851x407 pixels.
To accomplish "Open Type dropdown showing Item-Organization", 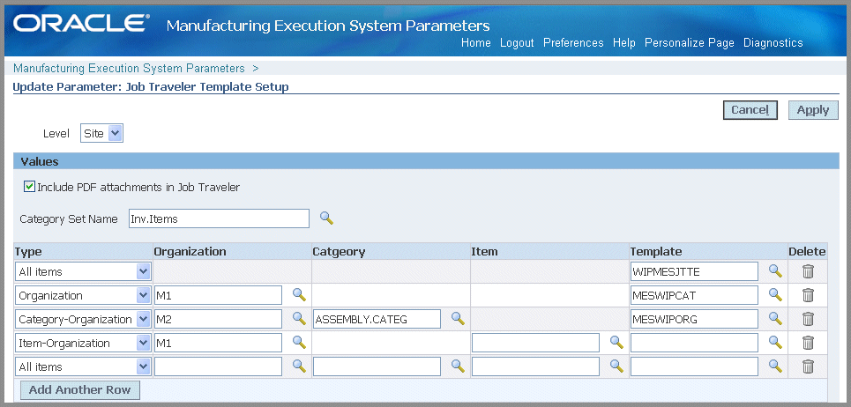I will (x=83, y=343).
